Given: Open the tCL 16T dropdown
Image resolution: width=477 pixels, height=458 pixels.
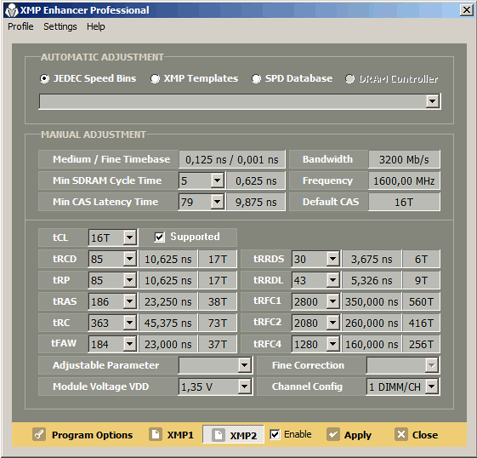Looking at the screenshot, I should (129, 238).
